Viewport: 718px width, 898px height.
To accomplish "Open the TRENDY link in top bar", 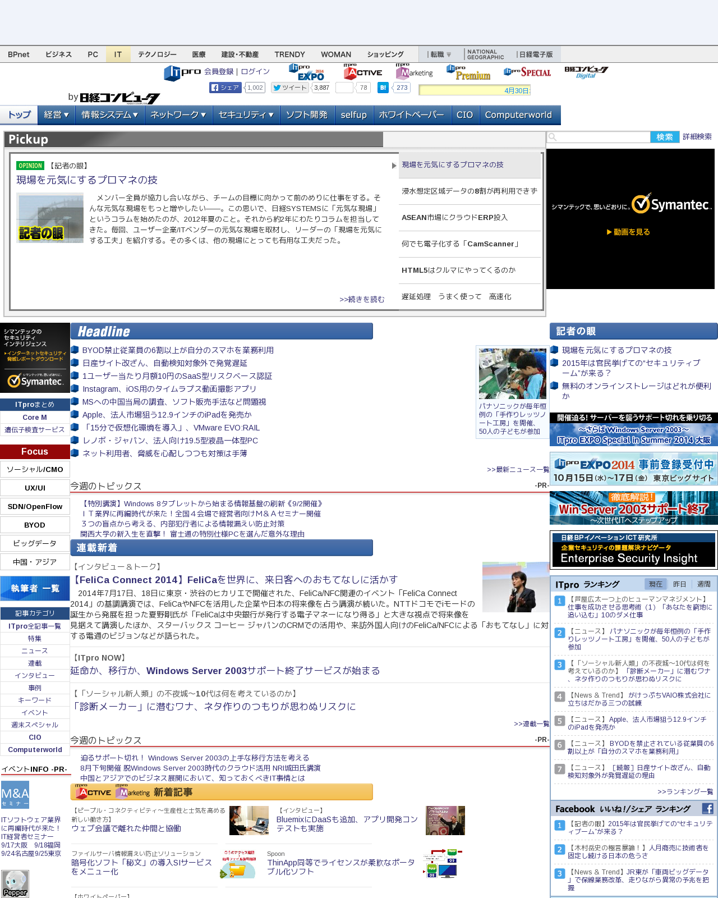I will [x=290, y=54].
